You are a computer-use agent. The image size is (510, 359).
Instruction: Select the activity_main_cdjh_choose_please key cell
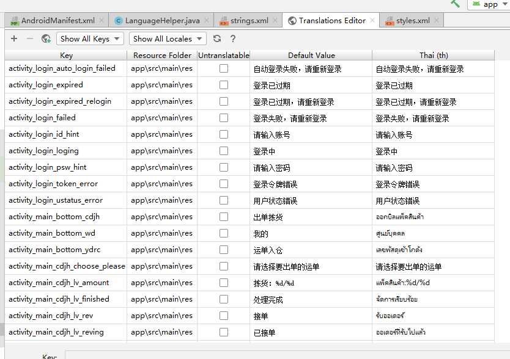pyautogui.click(x=66, y=266)
